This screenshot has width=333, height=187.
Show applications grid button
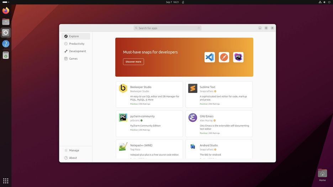[x=6, y=181]
